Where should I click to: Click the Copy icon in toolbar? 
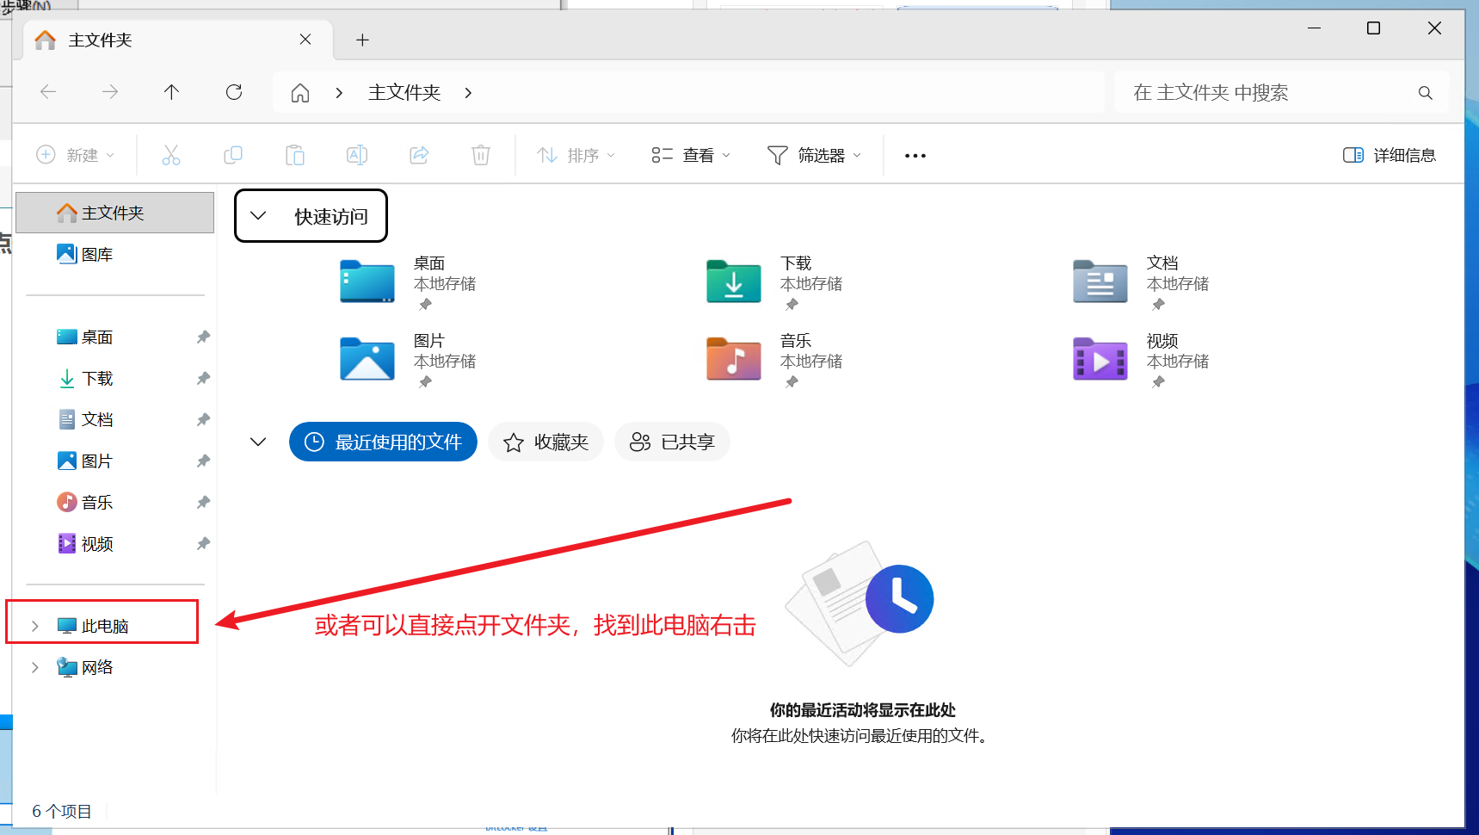(233, 155)
